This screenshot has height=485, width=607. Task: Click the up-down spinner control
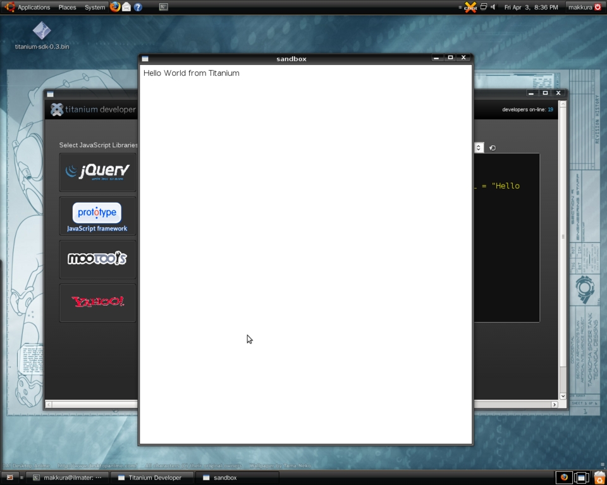[x=479, y=147]
